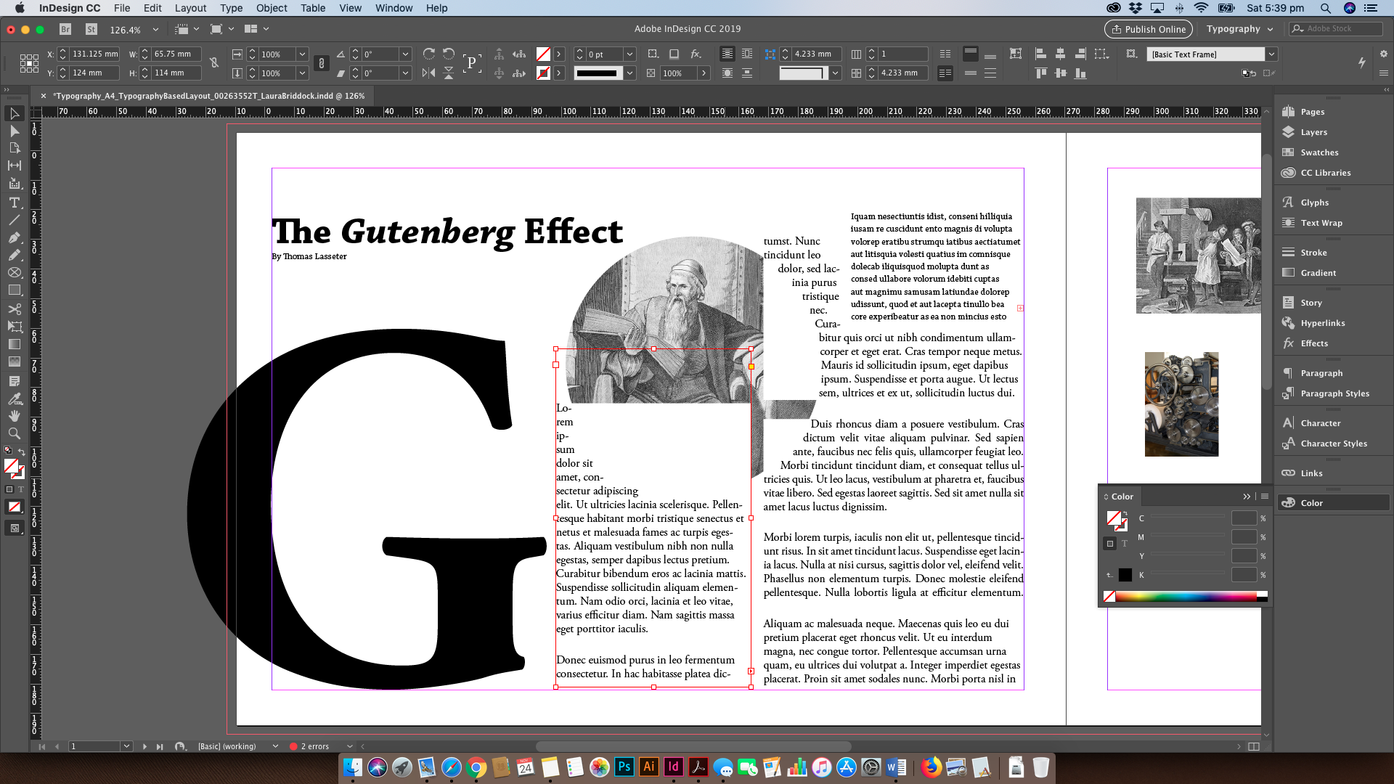This screenshot has height=784, width=1394.
Task: Open the Adobe Stock (St) icon
Action: pos(91,29)
